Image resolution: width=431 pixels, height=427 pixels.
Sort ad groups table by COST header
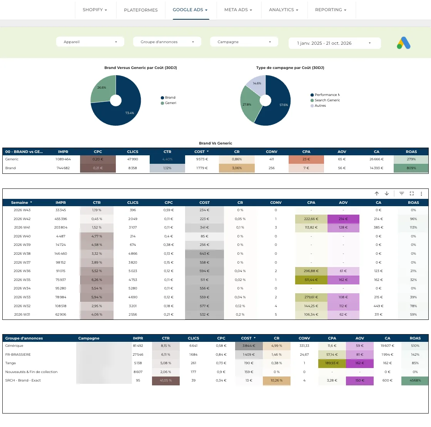[249, 338]
